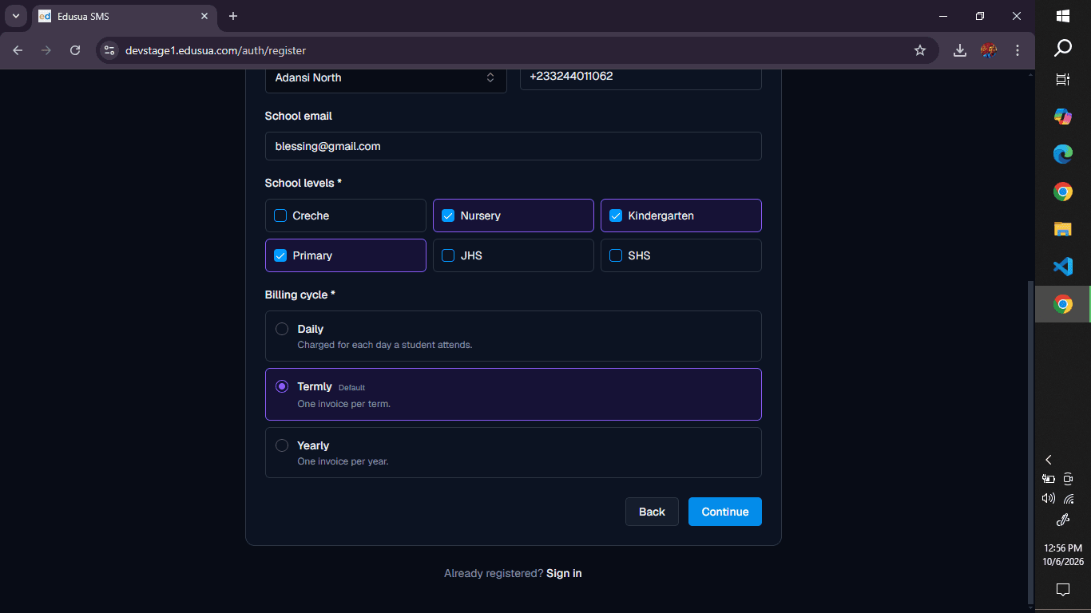Image resolution: width=1091 pixels, height=613 pixels.
Task: Launch Visual Studio Code from the taskbar
Action: coord(1063,267)
